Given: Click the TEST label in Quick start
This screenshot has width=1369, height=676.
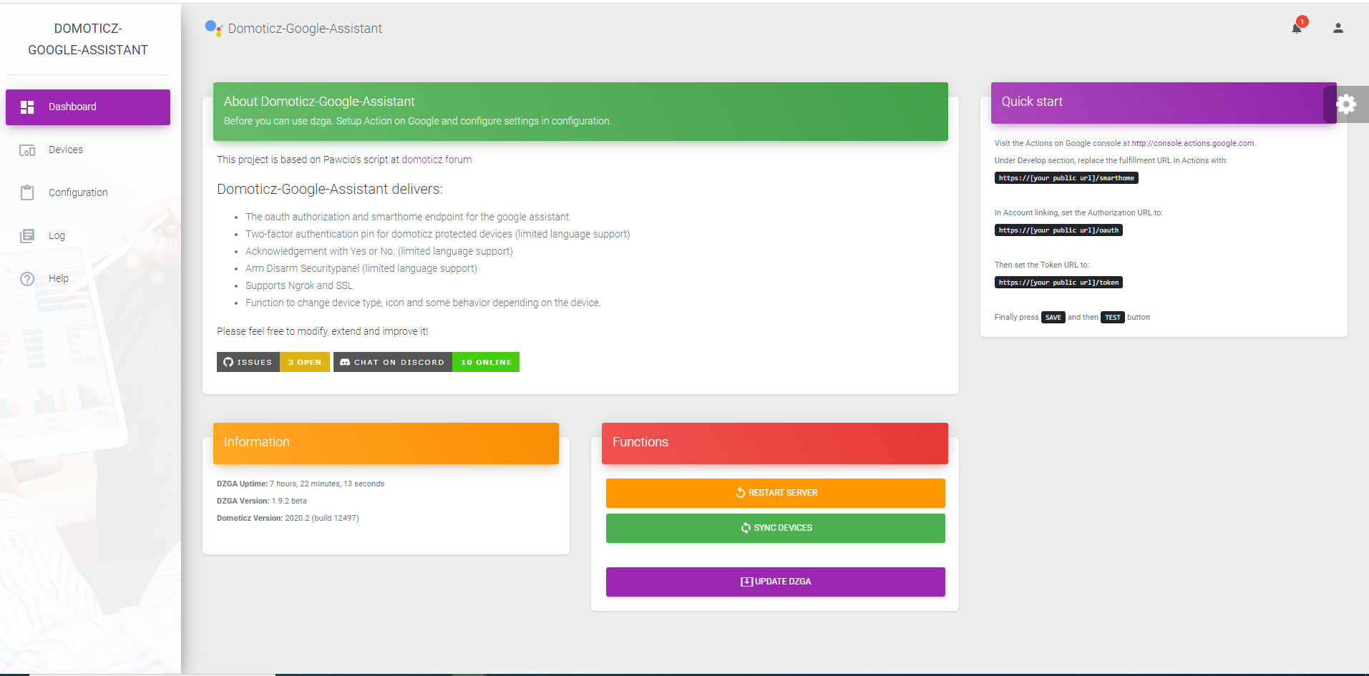Looking at the screenshot, I should (x=1113, y=318).
